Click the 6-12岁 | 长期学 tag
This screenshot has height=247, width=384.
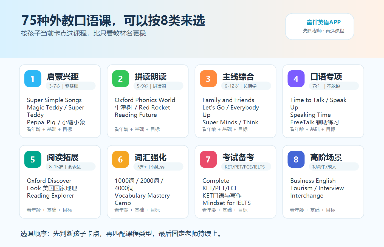tap(246, 86)
